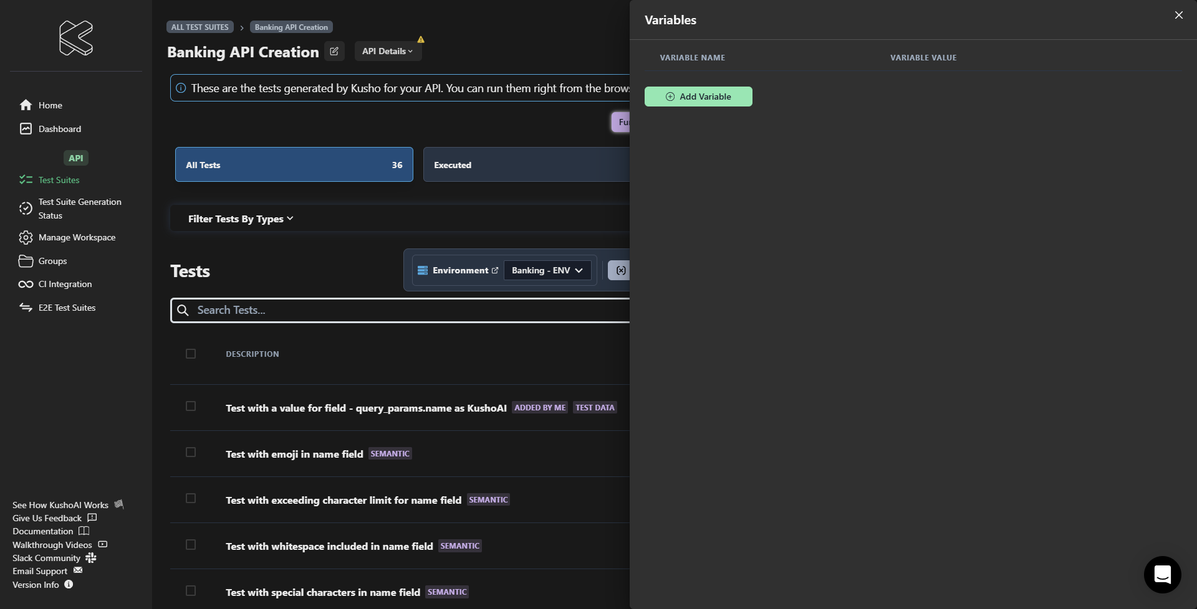Click the Groups folder icon

pyautogui.click(x=26, y=261)
